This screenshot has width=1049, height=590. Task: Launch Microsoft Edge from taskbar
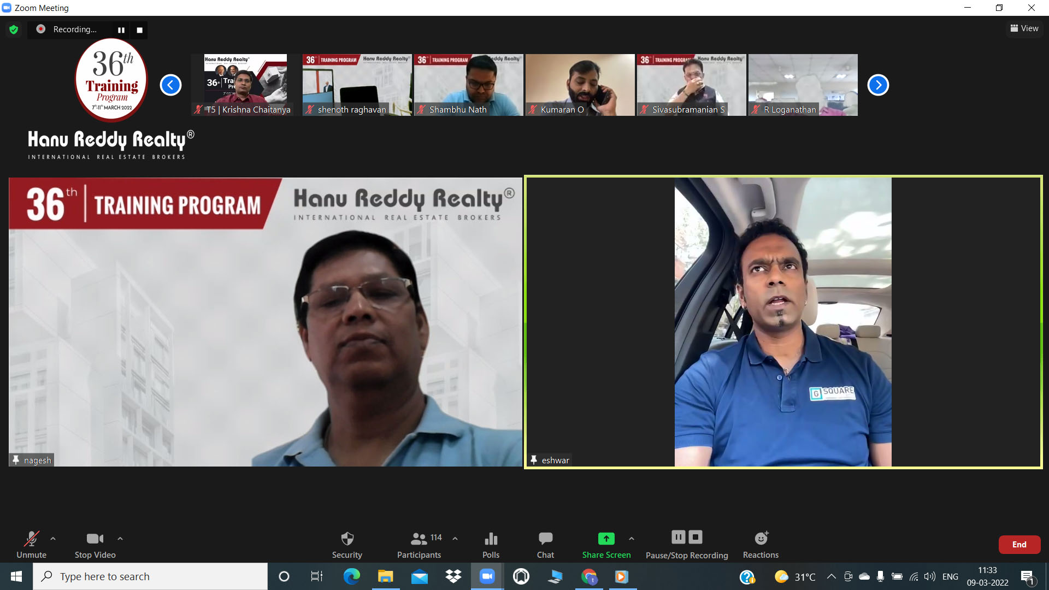(x=351, y=576)
